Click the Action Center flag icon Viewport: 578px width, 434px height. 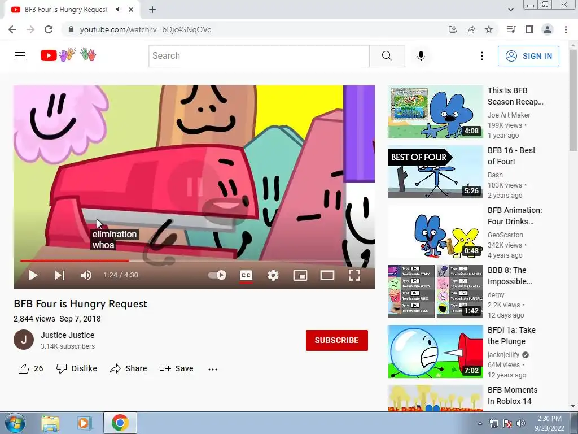507,423
